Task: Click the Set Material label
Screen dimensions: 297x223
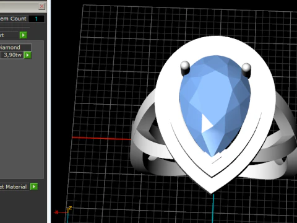Action: (x=14, y=187)
